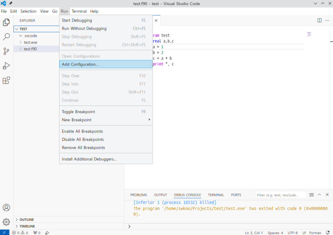Close the test.f90 editor tab
Image resolution: width=333 pixels, height=235 pixels.
156,21
